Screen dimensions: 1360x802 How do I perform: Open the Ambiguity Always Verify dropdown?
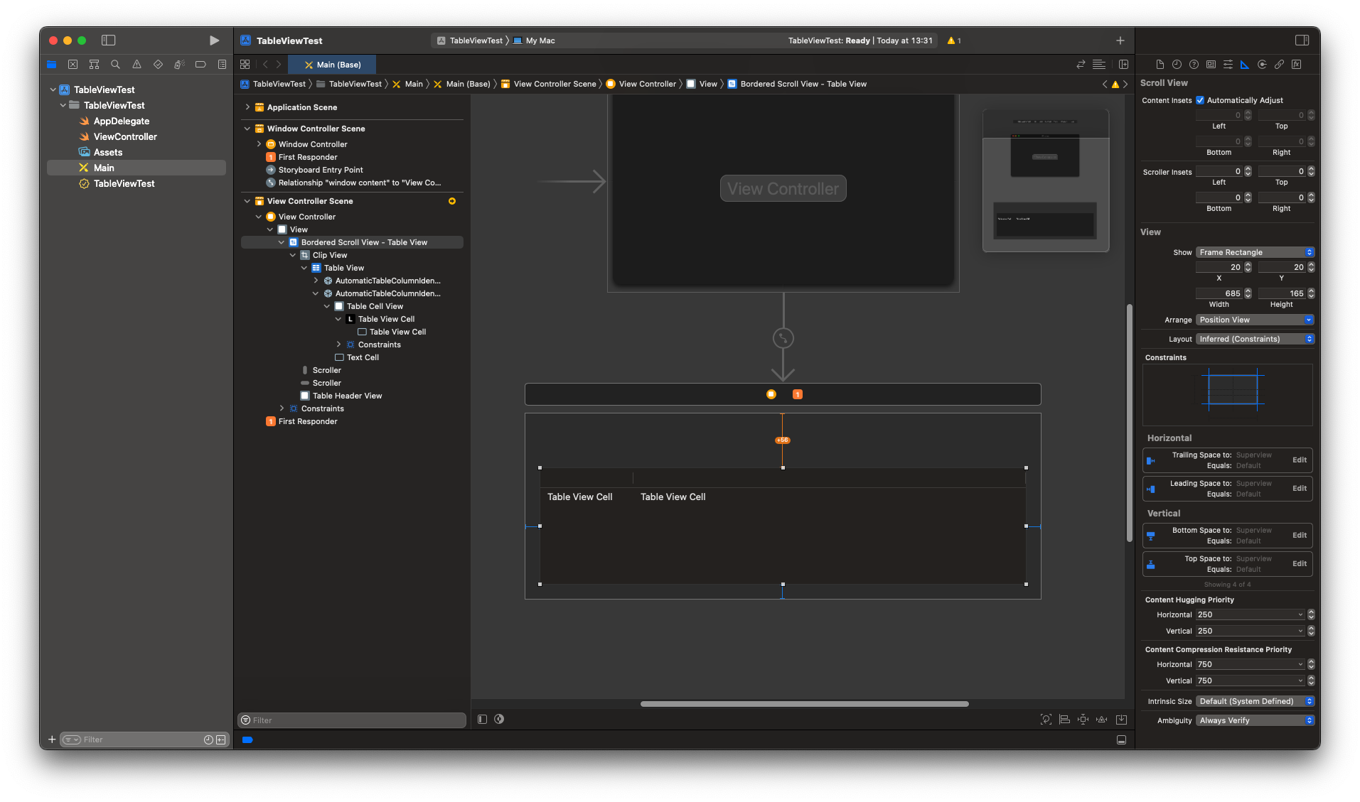1255,720
